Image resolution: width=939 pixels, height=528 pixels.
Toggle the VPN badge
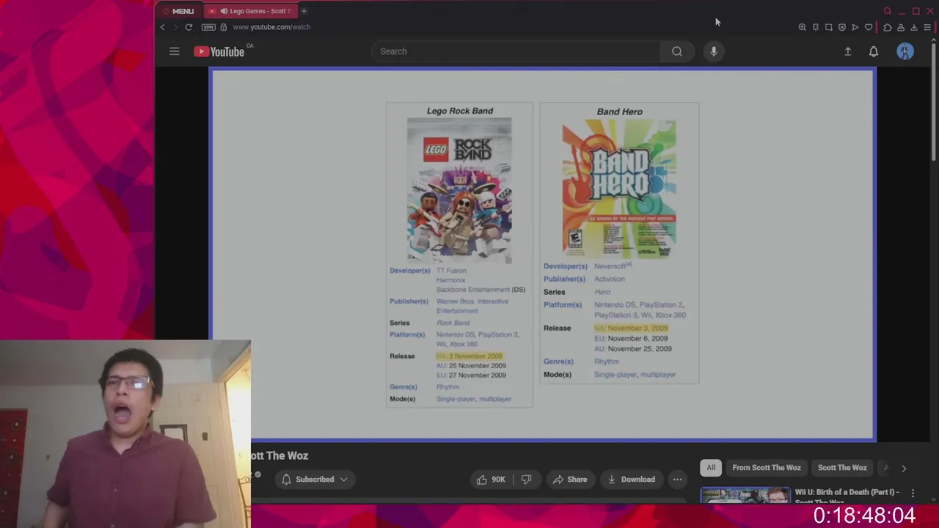click(x=209, y=27)
